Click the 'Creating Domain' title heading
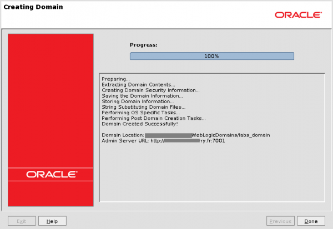Viewport: 333px width, 229px height. tap(33, 7)
